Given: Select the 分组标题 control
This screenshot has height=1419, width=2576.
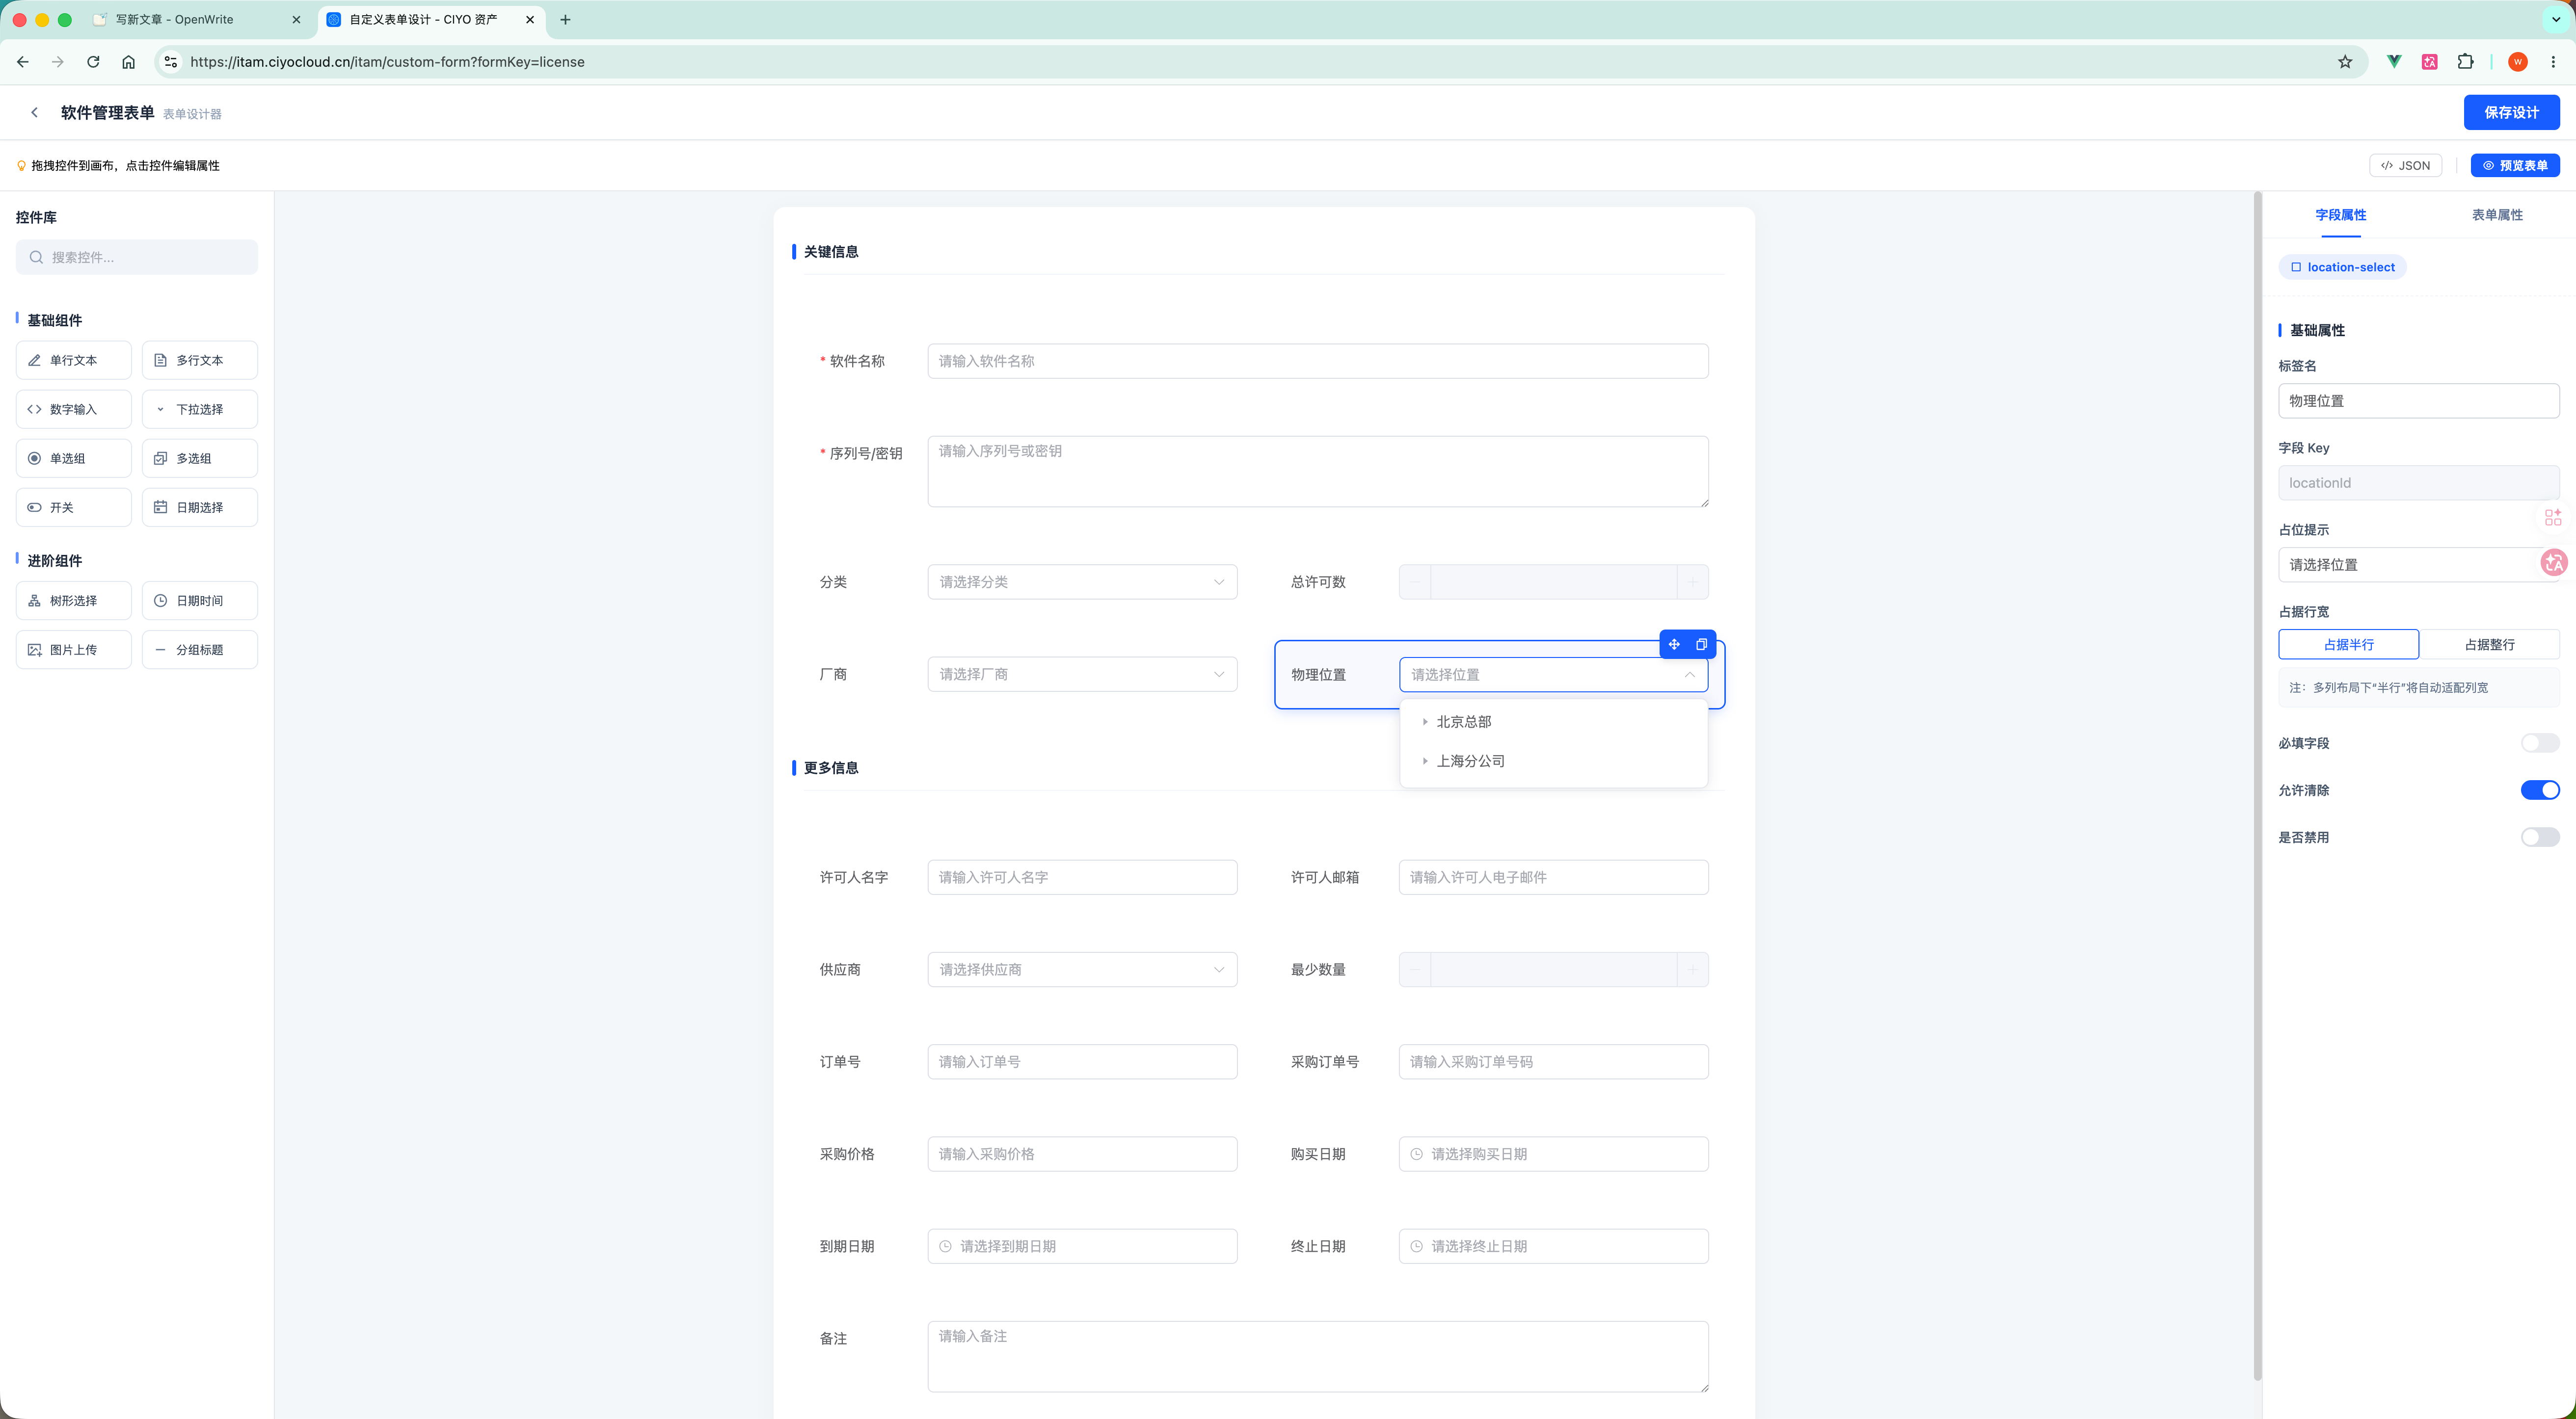Looking at the screenshot, I should 200,650.
